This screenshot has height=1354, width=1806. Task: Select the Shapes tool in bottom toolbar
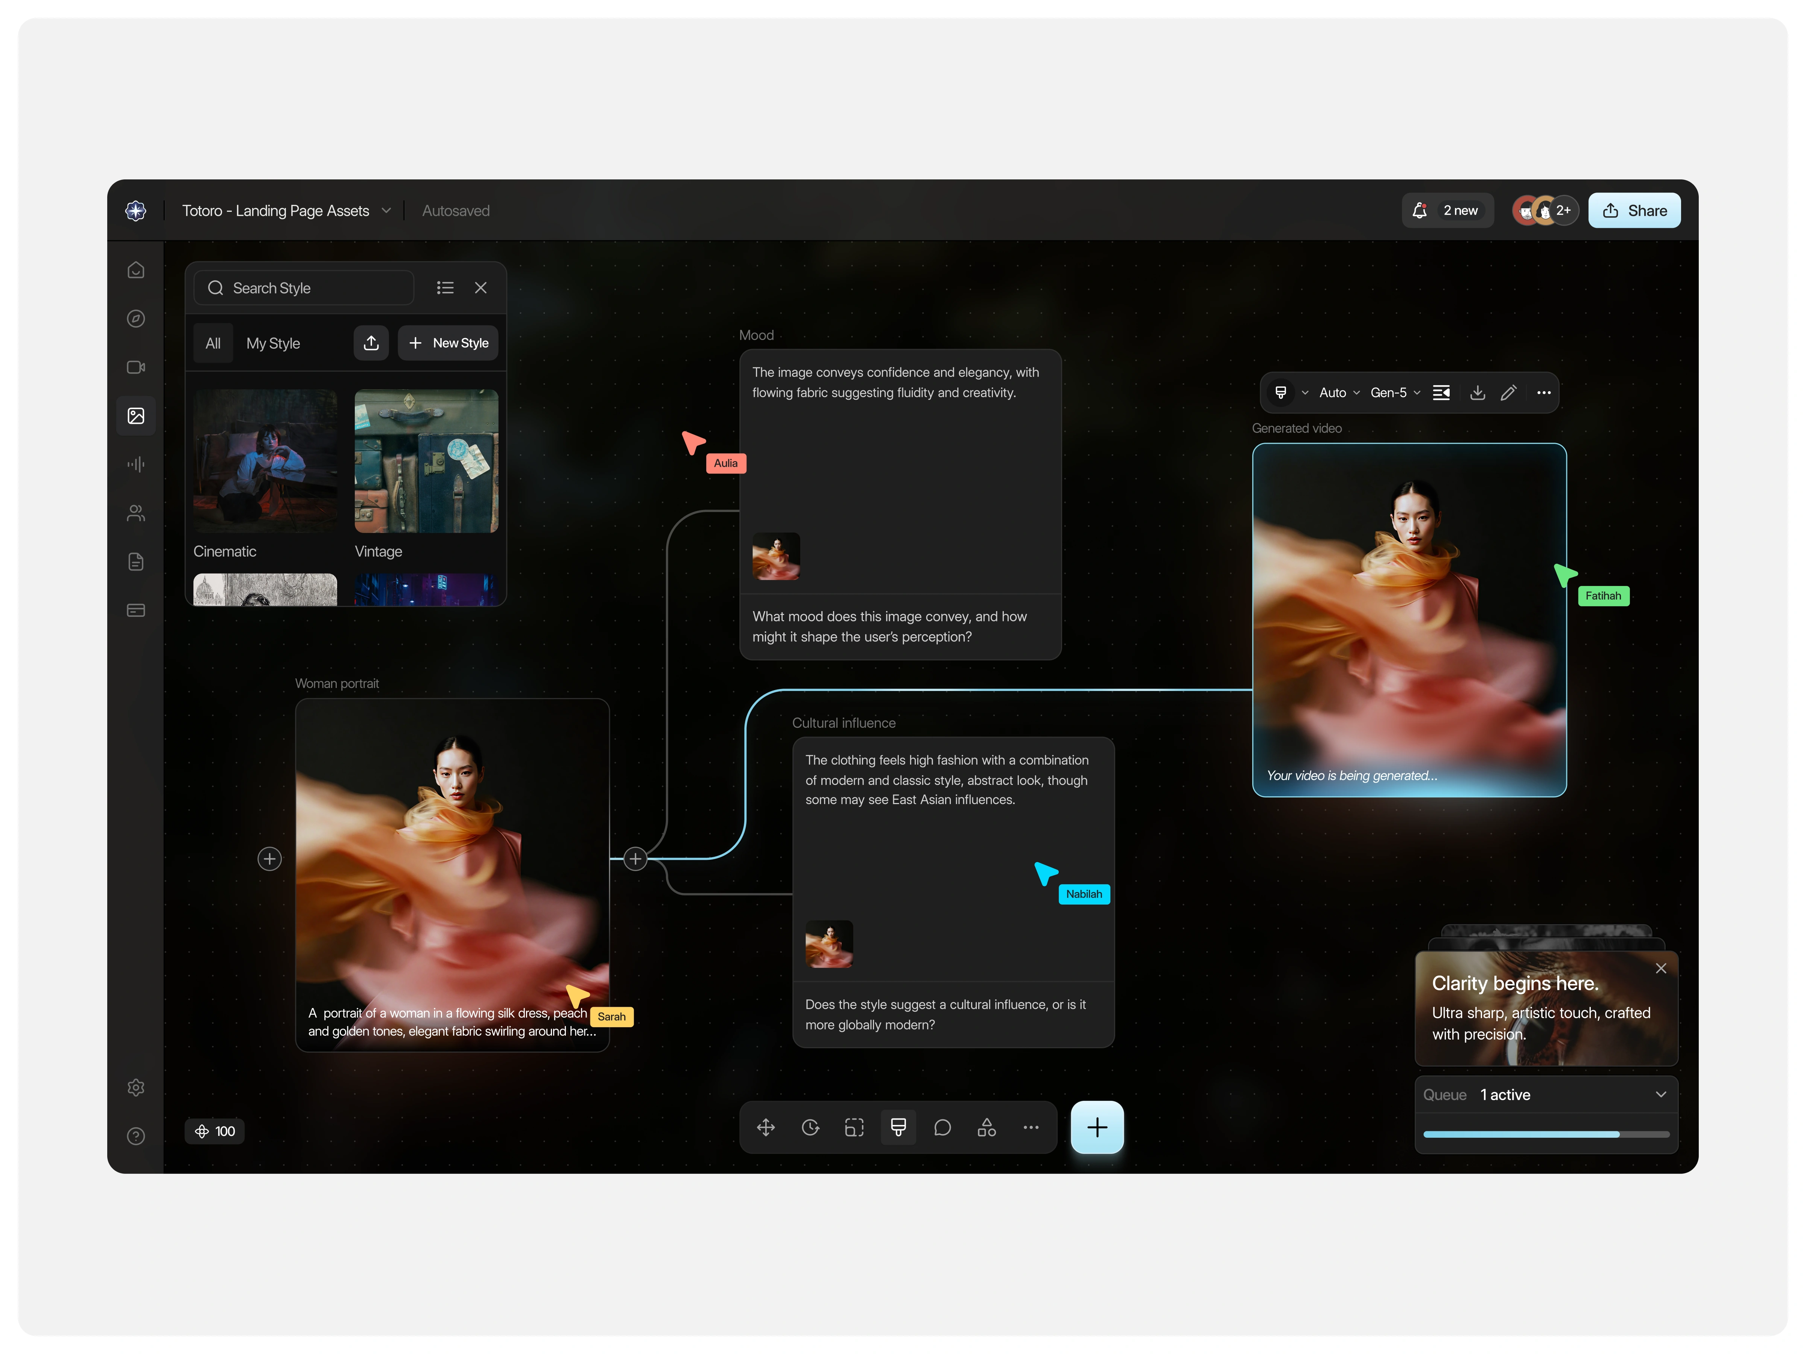pos(986,1128)
